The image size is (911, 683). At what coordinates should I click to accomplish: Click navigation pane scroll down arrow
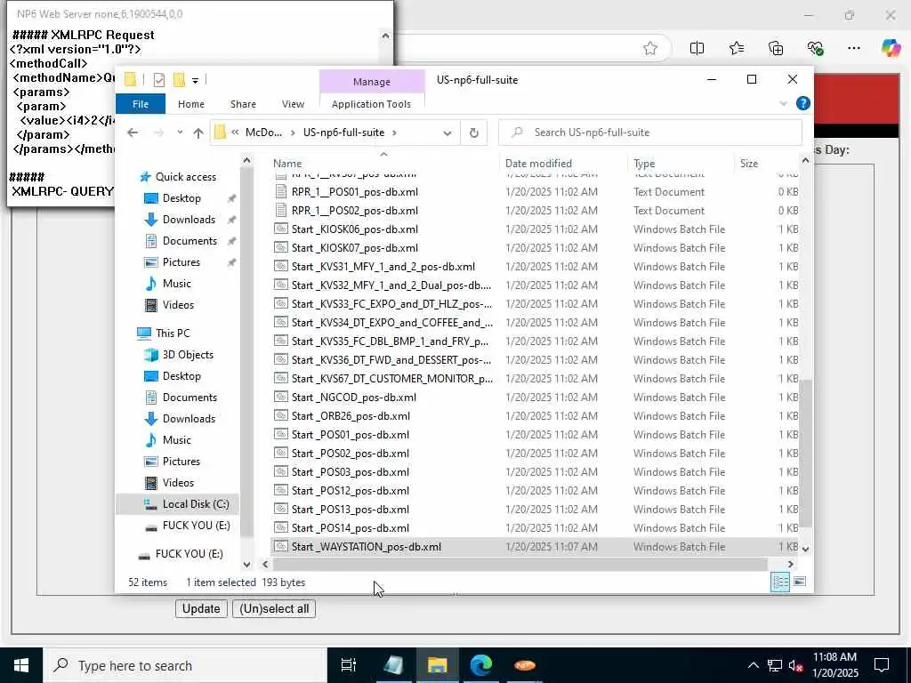point(247,564)
